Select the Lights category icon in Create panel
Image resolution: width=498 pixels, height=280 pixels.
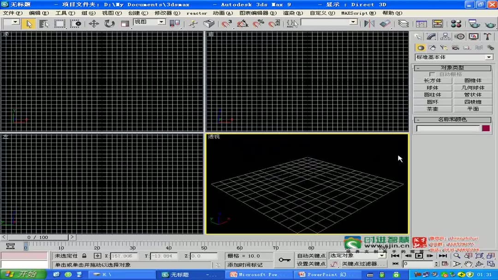coord(444,47)
